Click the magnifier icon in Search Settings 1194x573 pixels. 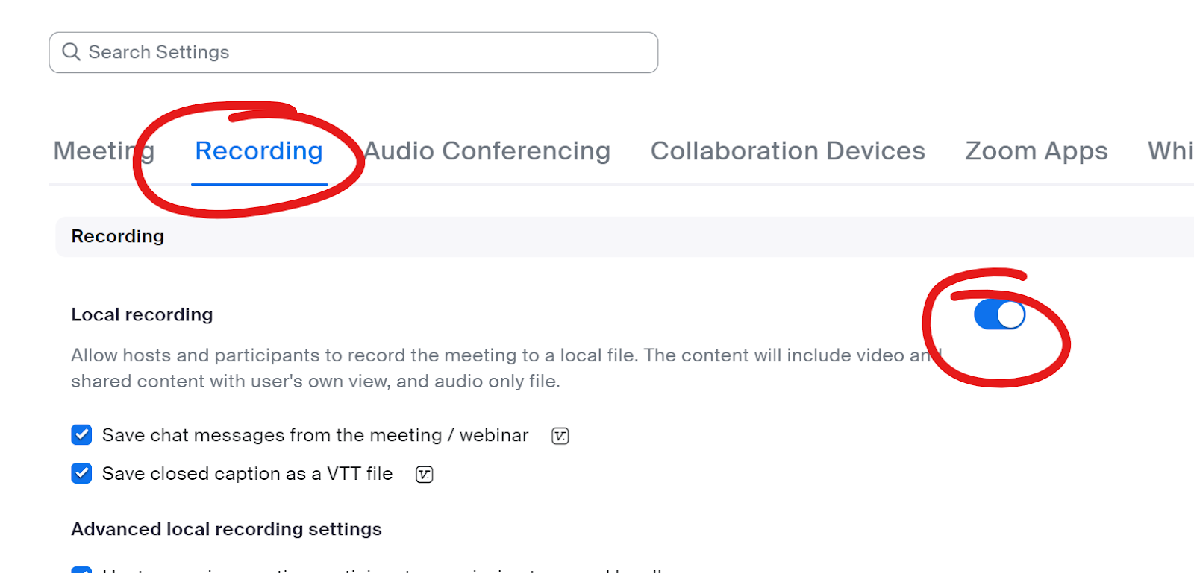click(71, 51)
